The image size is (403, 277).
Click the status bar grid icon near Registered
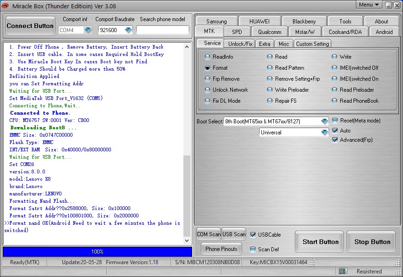point(342,271)
